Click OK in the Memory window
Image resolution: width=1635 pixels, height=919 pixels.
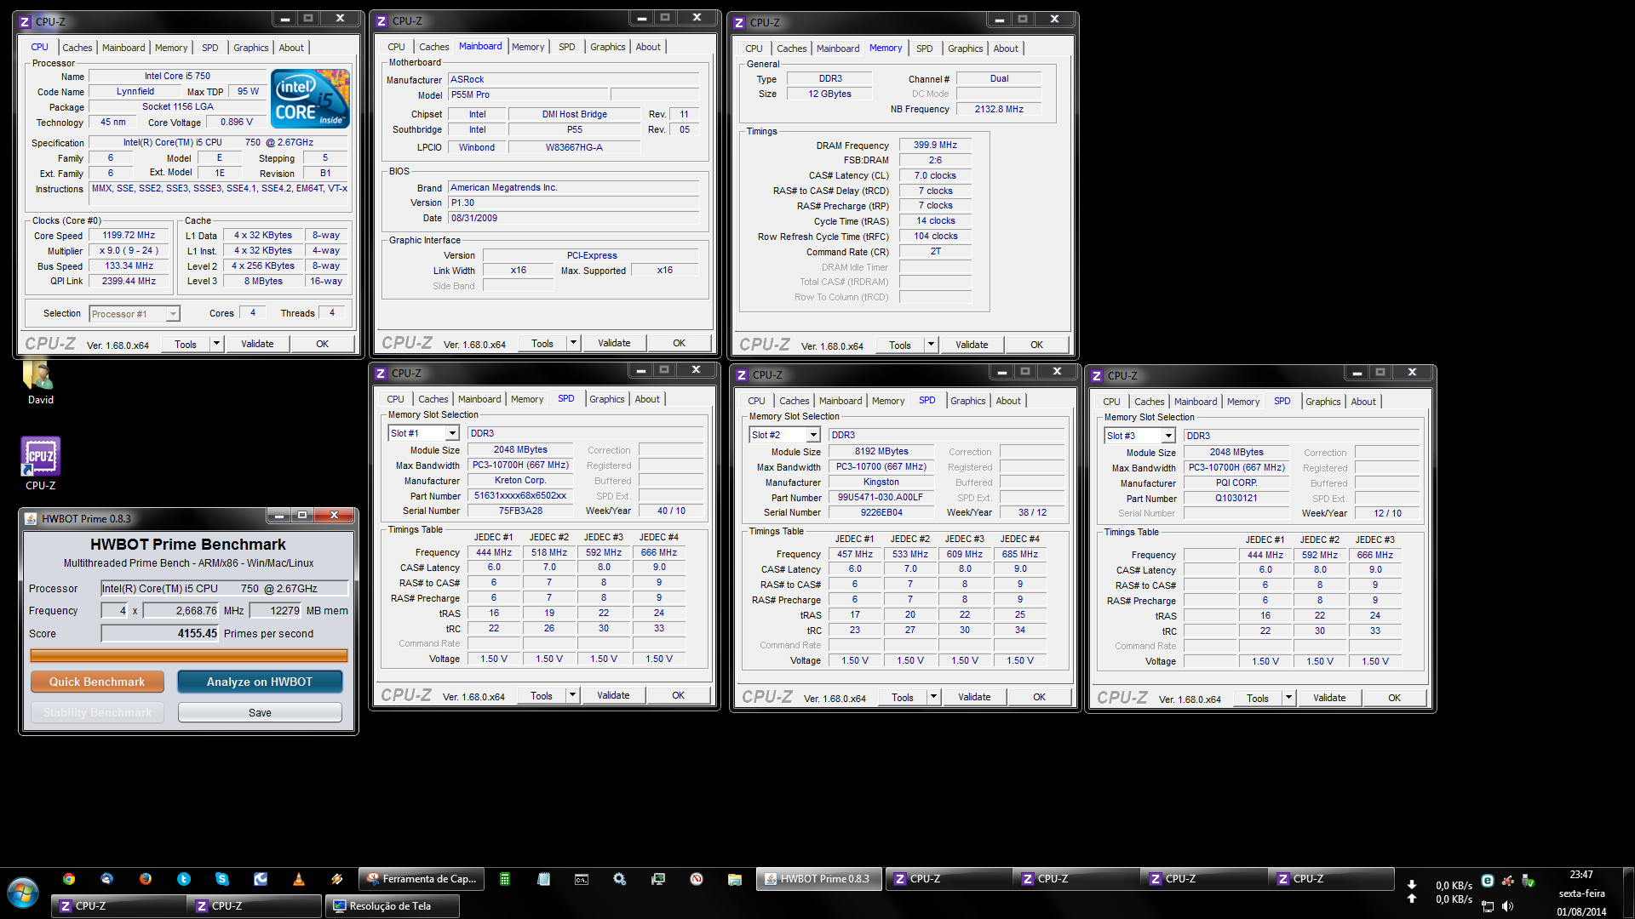click(1036, 345)
